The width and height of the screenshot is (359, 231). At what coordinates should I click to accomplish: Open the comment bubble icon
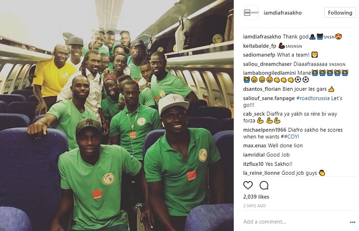[x=264, y=185]
